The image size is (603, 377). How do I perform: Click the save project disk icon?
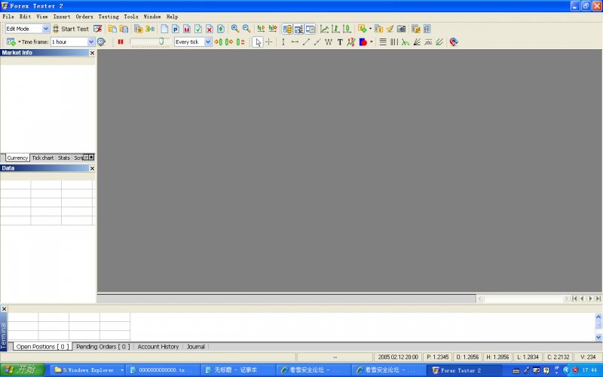click(x=124, y=29)
